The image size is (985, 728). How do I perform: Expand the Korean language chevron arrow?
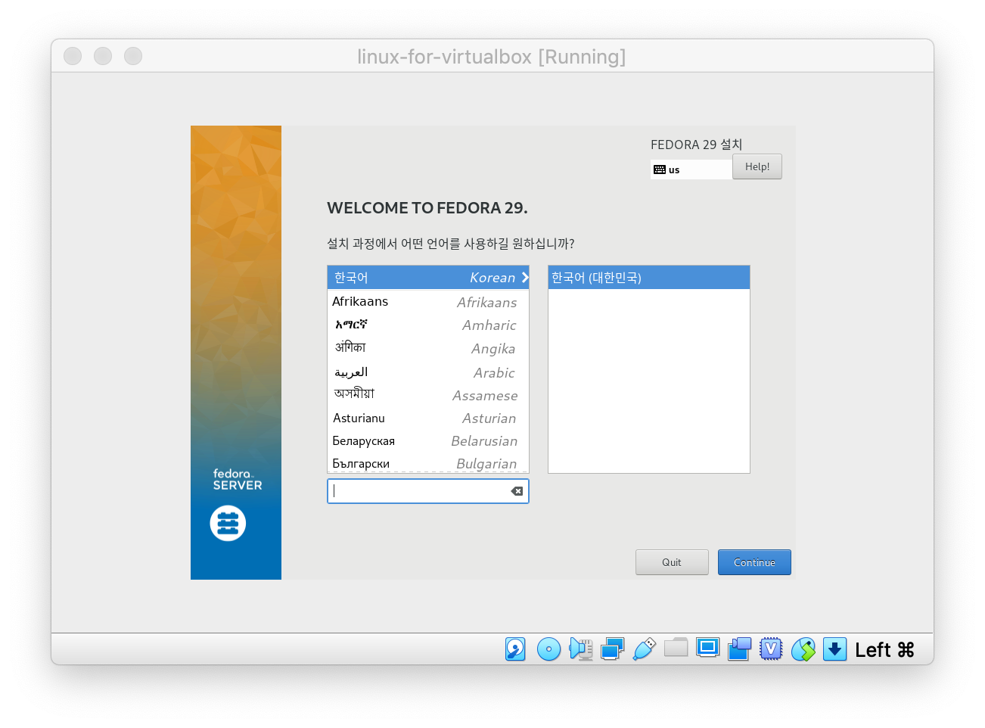click(x=524, y=278)
